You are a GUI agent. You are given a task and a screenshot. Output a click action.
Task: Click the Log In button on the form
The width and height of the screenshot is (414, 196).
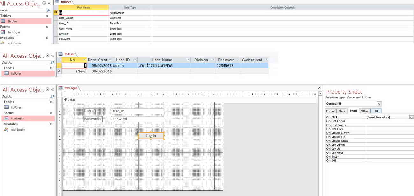click(x=151, y=136)
